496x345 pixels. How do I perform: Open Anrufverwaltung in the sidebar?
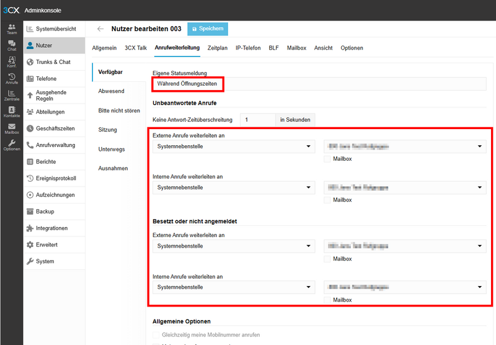click(54, 145)
